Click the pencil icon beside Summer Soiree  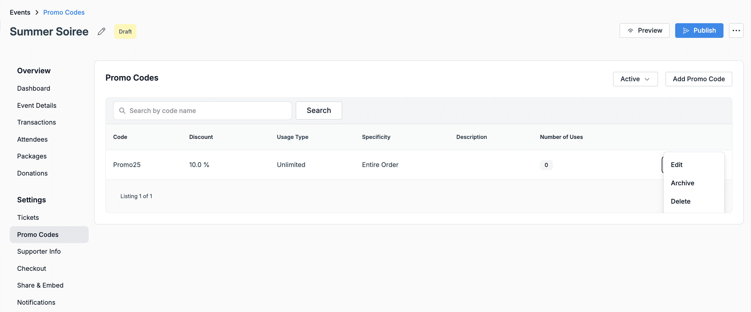[x=102, y=31]
